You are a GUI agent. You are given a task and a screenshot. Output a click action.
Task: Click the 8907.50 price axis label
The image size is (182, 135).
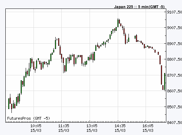pyautogui.click(x=175, y=44)
